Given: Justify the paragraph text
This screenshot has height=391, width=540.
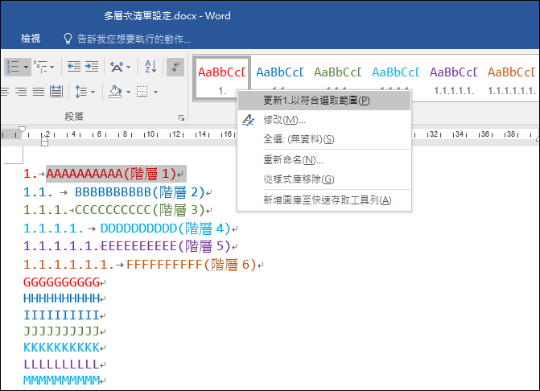Looking at the screenshot, I should (39, 92).
